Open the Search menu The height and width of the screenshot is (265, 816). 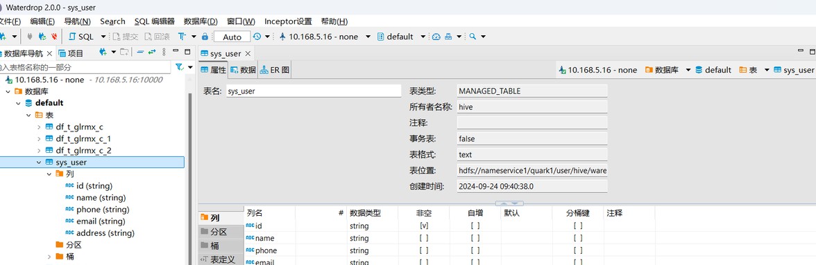click(112, 21)
